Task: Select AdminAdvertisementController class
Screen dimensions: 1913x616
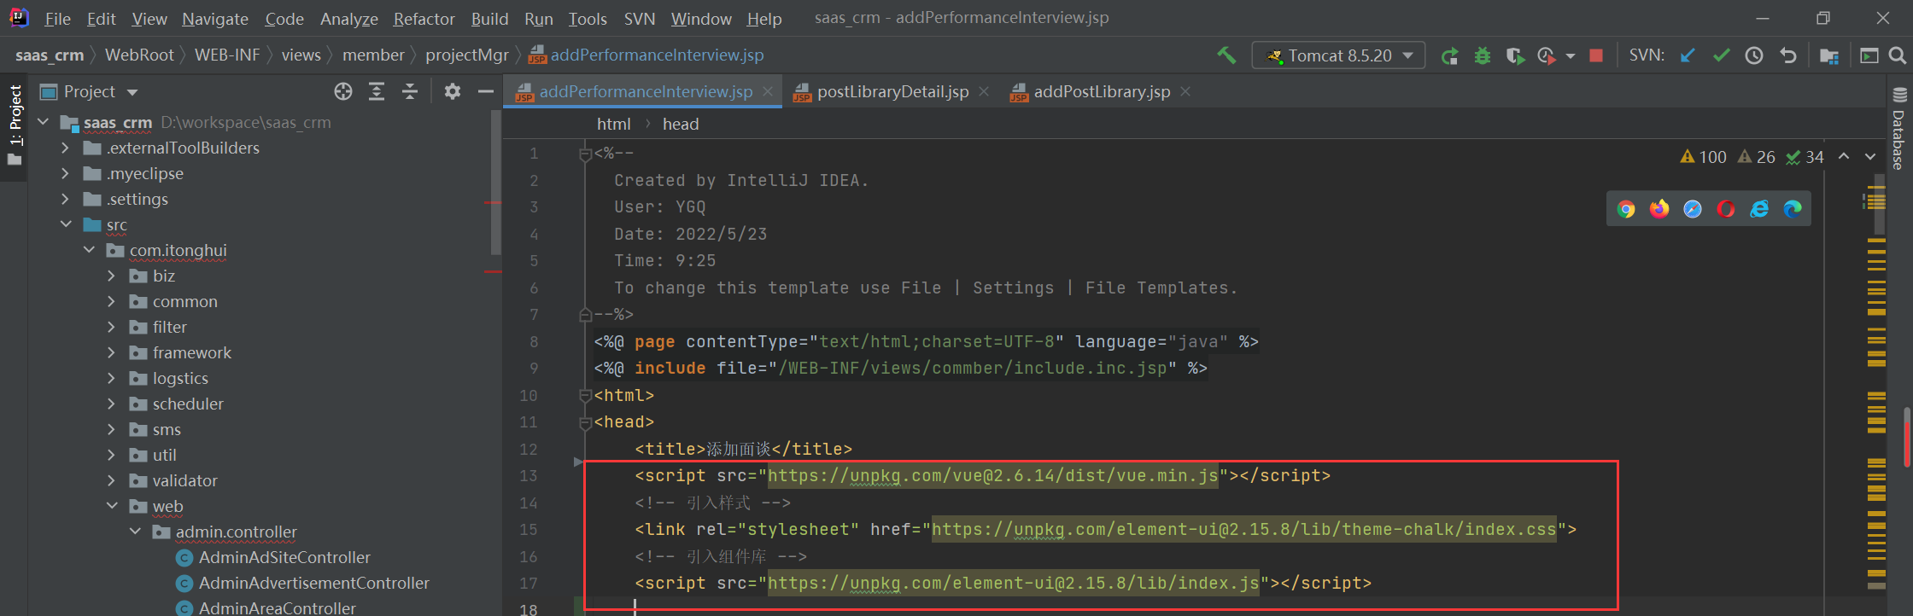Action: point(302,583)
